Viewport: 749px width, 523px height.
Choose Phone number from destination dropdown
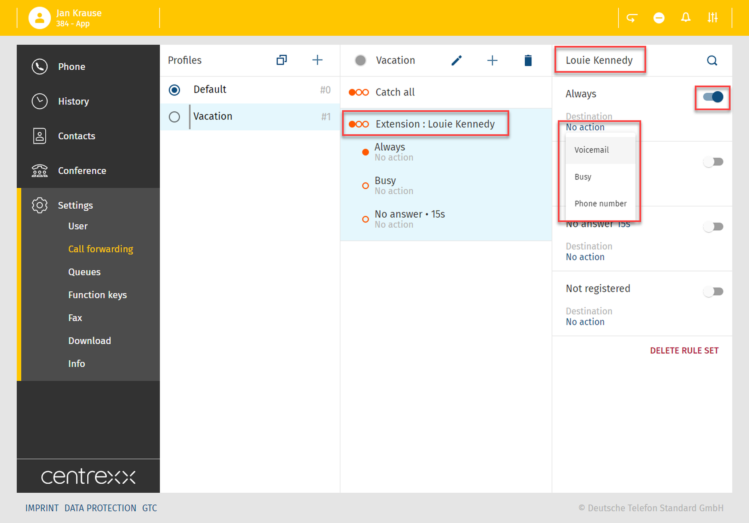pyautogui.click(x=600, y=203)
